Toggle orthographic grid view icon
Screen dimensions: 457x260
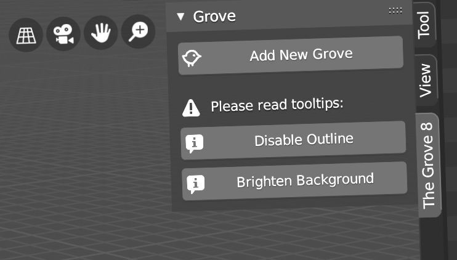click(26, 35)
